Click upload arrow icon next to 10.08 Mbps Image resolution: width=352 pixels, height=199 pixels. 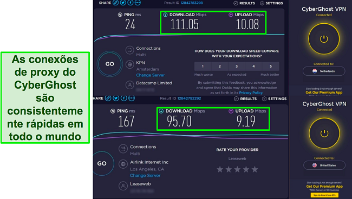tap(231, 15)
